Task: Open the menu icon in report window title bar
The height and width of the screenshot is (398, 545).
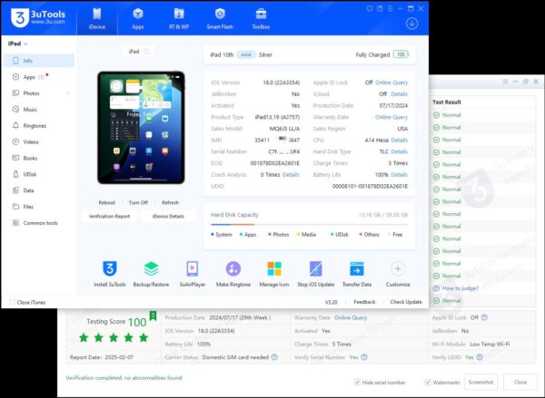Action: 505,82
